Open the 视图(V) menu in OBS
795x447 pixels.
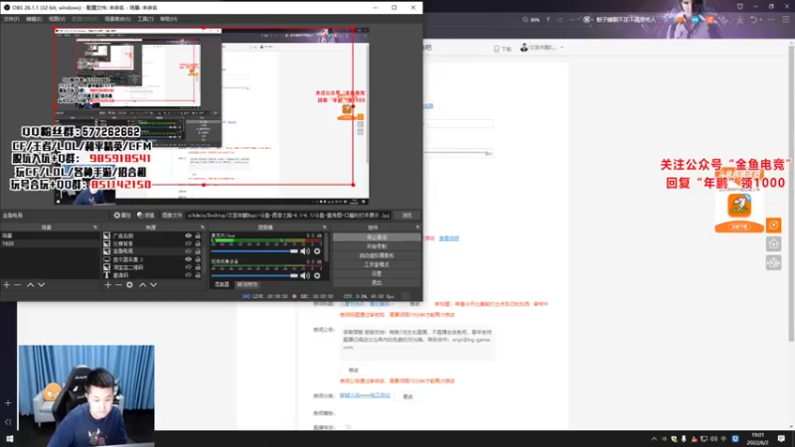point(57,19)
